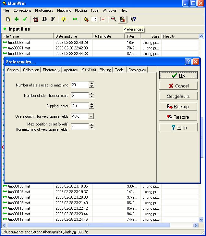Click the alarm clock time correction icon
Image resolution: width=206 pixels, height=236 pixels.
click(36, 20)
